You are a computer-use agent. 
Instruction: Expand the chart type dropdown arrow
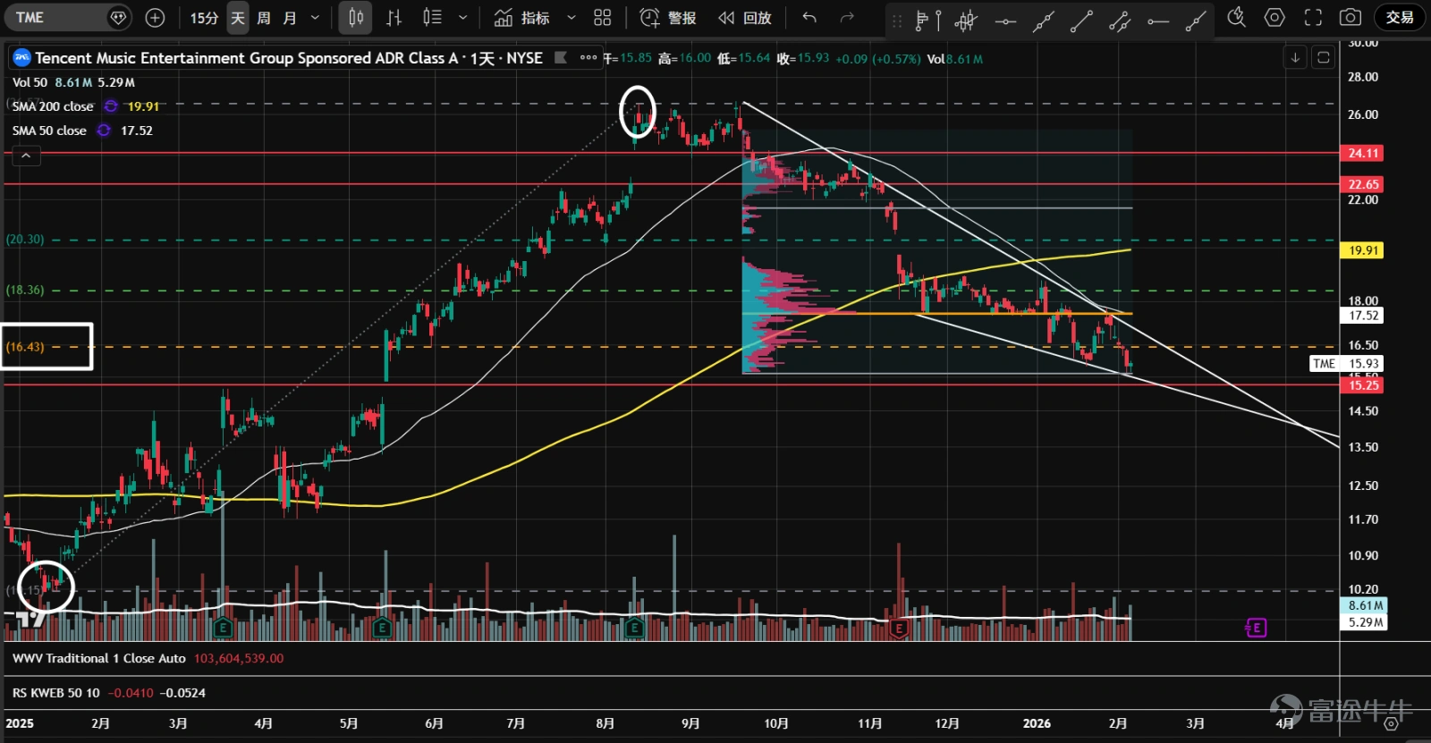pyautogui.click(x=462, y=17)
